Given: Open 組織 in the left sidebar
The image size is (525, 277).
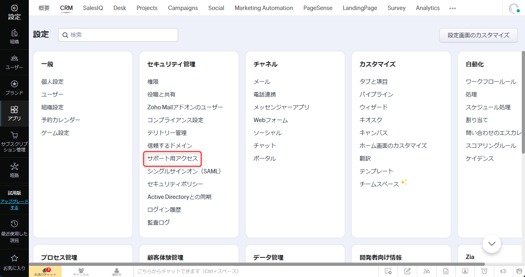Looking at the screenshot, I should coord(14,36).
